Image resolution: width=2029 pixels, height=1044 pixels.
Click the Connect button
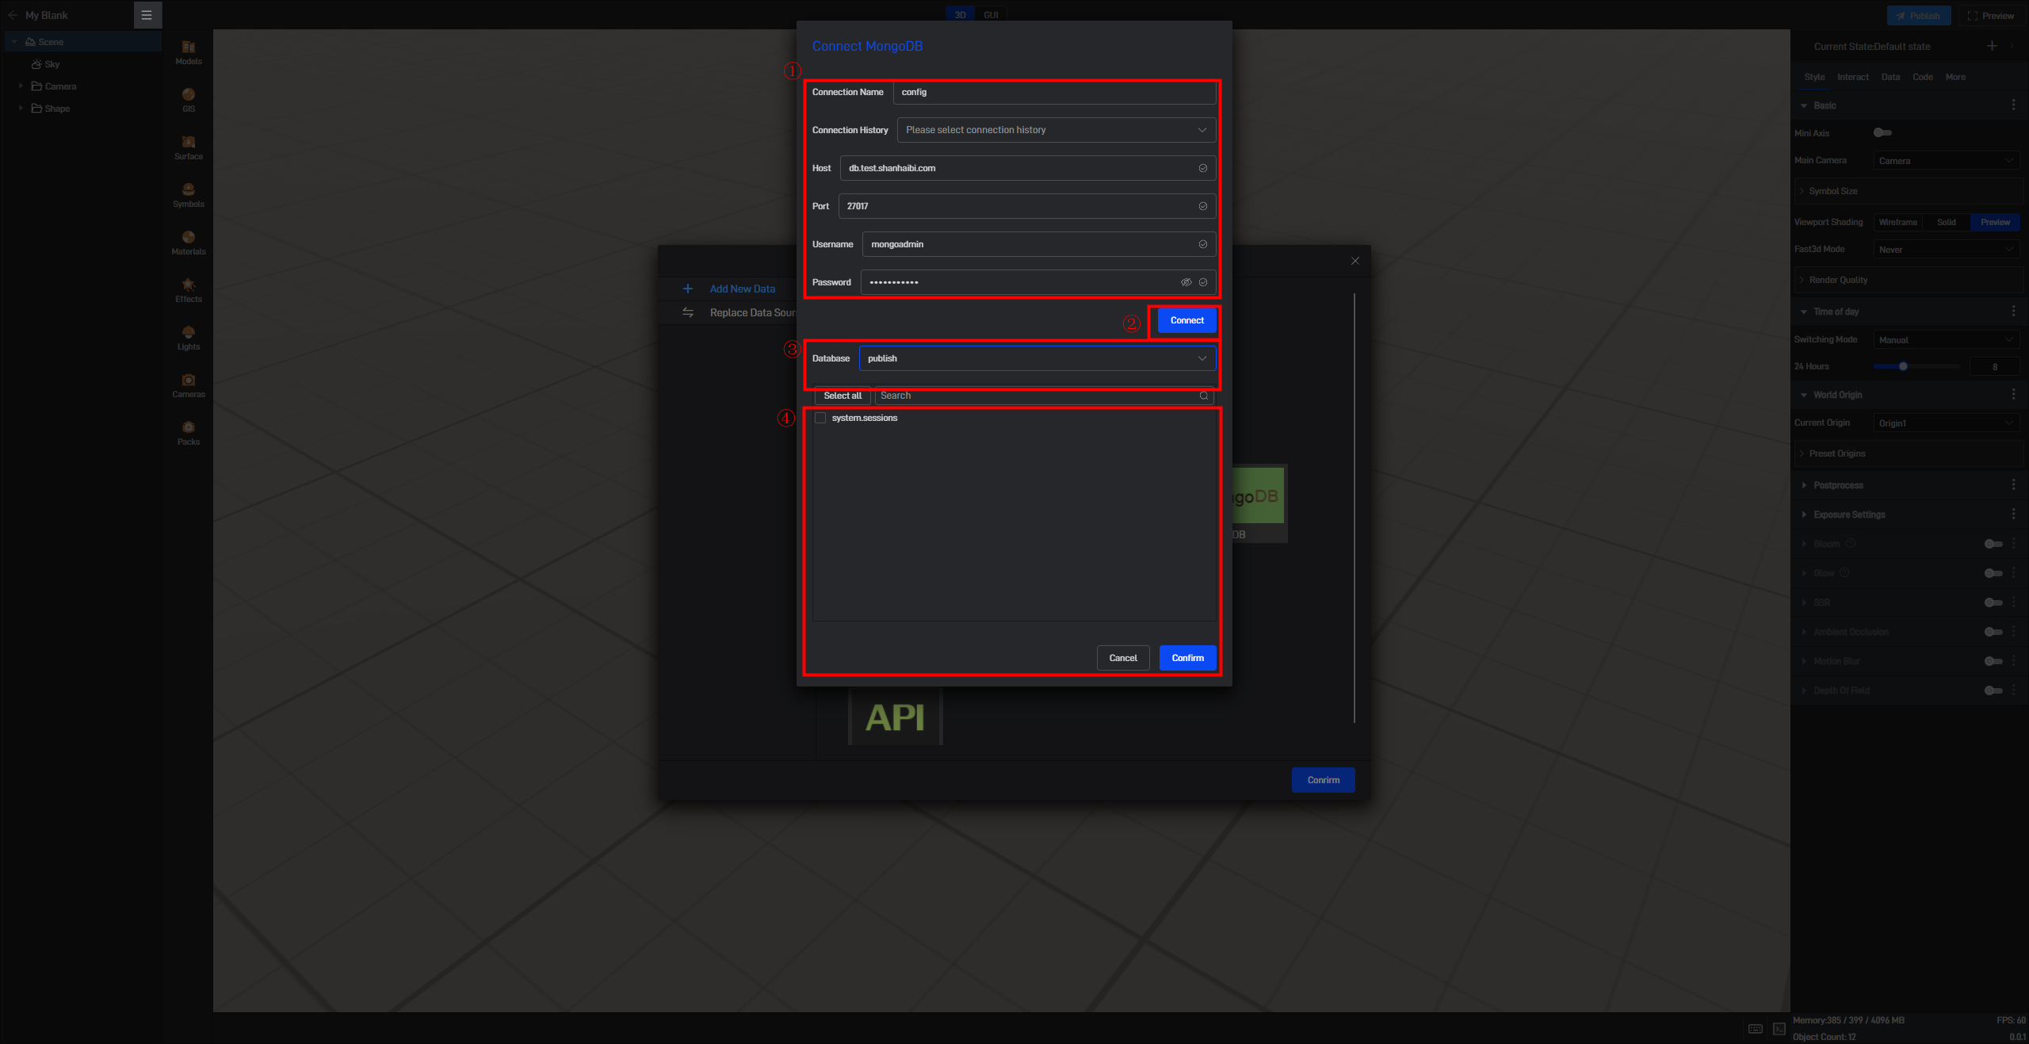click(x=1186, y=320)
